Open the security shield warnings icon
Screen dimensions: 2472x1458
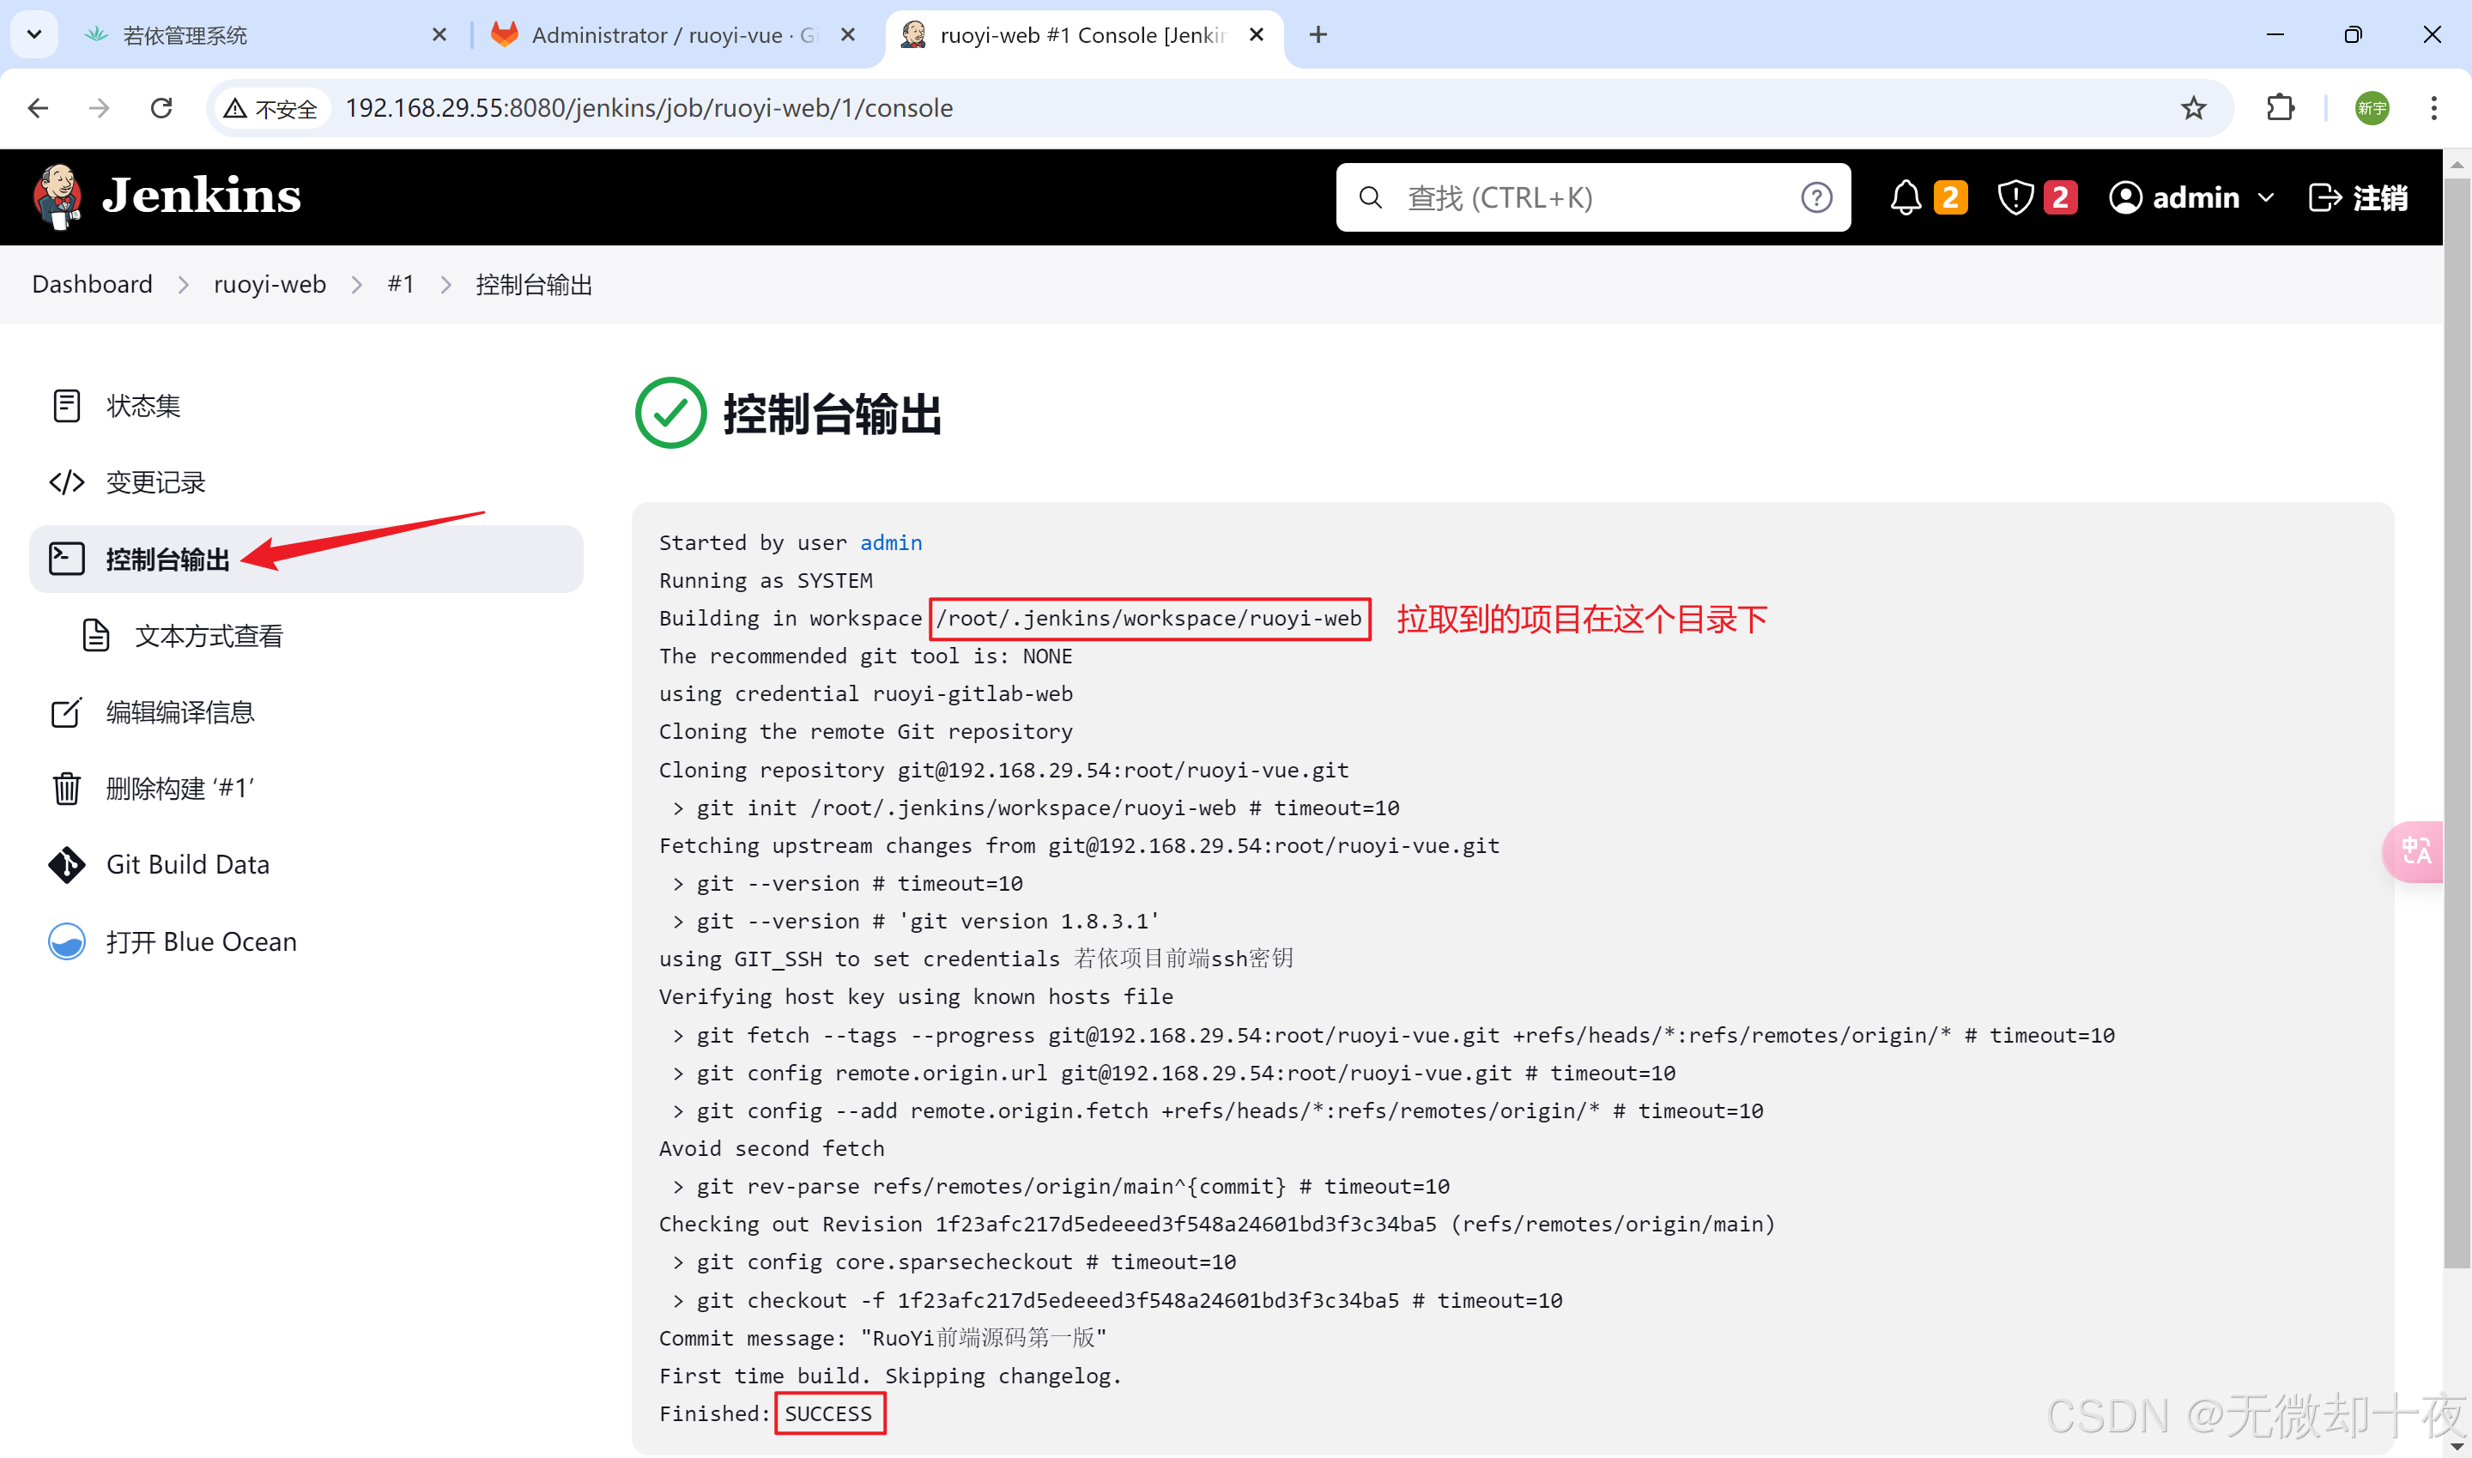(x=2015, y=197)
